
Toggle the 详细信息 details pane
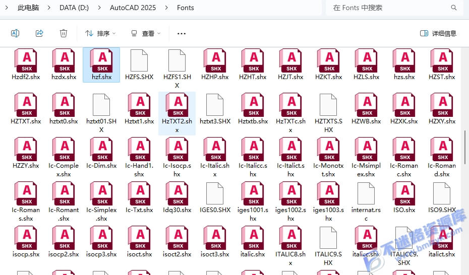pyautogui.click(x=438, y=33)
